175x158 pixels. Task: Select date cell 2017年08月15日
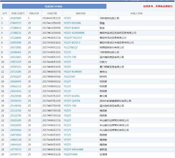[52, 62]
